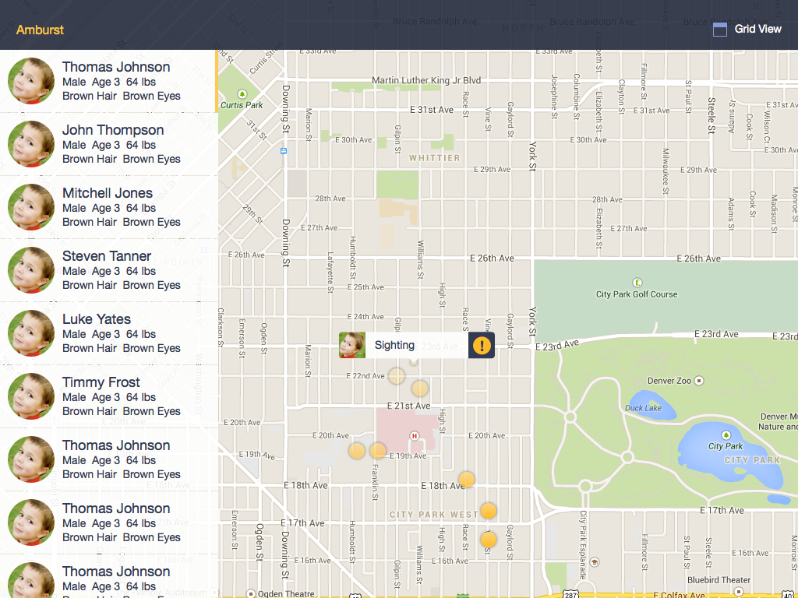Click the E 21st Ave street label
The width and height of the screenshot is (798, 598).
pos(408,406)
